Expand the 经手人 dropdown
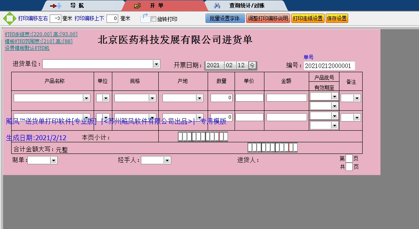Image resolution: width=419 pixels, height=229 pixels. [167, 161]
